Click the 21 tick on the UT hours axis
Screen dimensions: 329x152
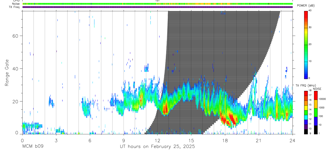click(259, 140)
